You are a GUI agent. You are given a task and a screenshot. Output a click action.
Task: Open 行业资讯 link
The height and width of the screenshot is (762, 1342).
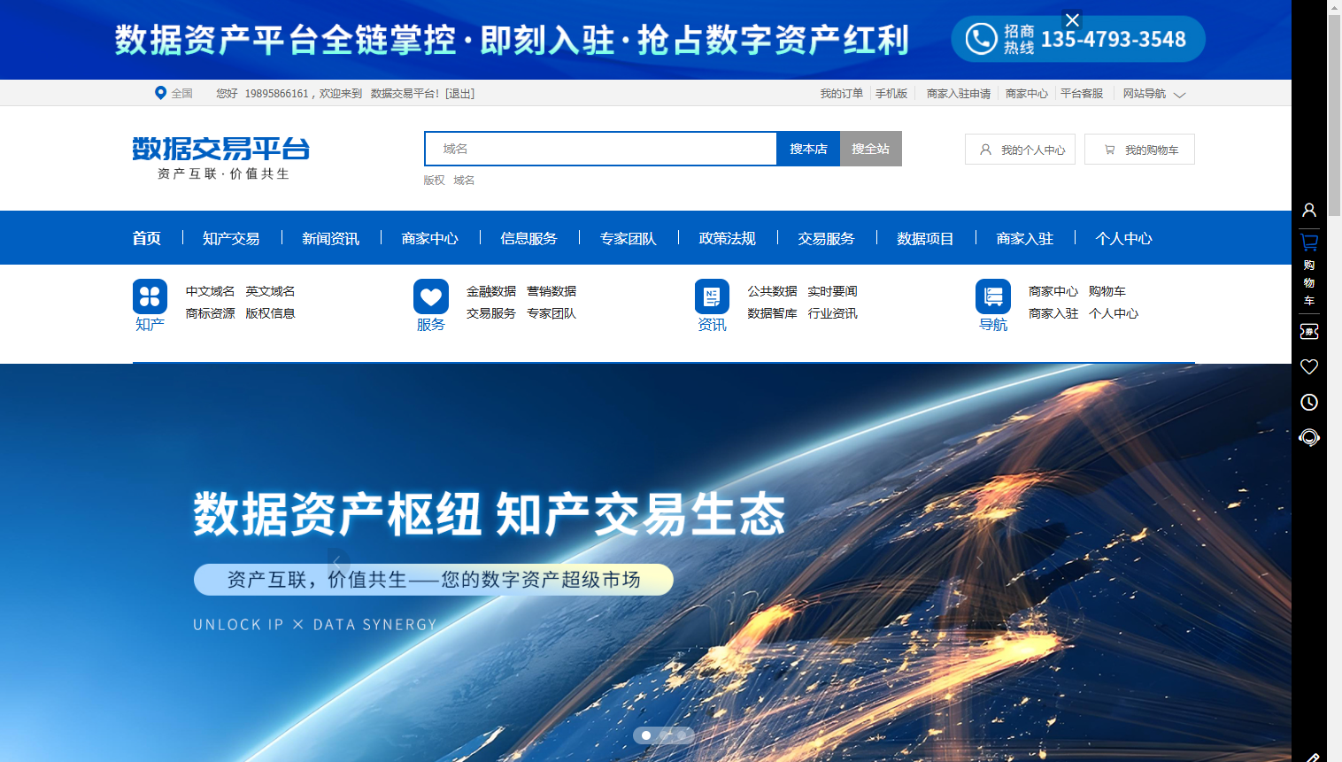pyautogui.click(x=832, y=313)
